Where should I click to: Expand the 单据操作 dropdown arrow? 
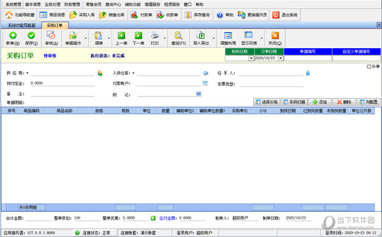tap(86, 38)
